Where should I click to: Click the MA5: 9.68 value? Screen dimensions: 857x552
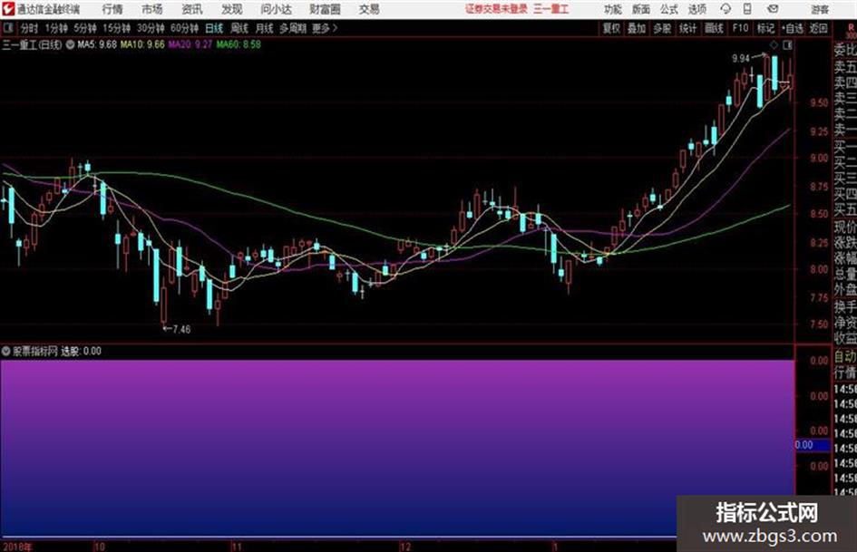(97, 44)
